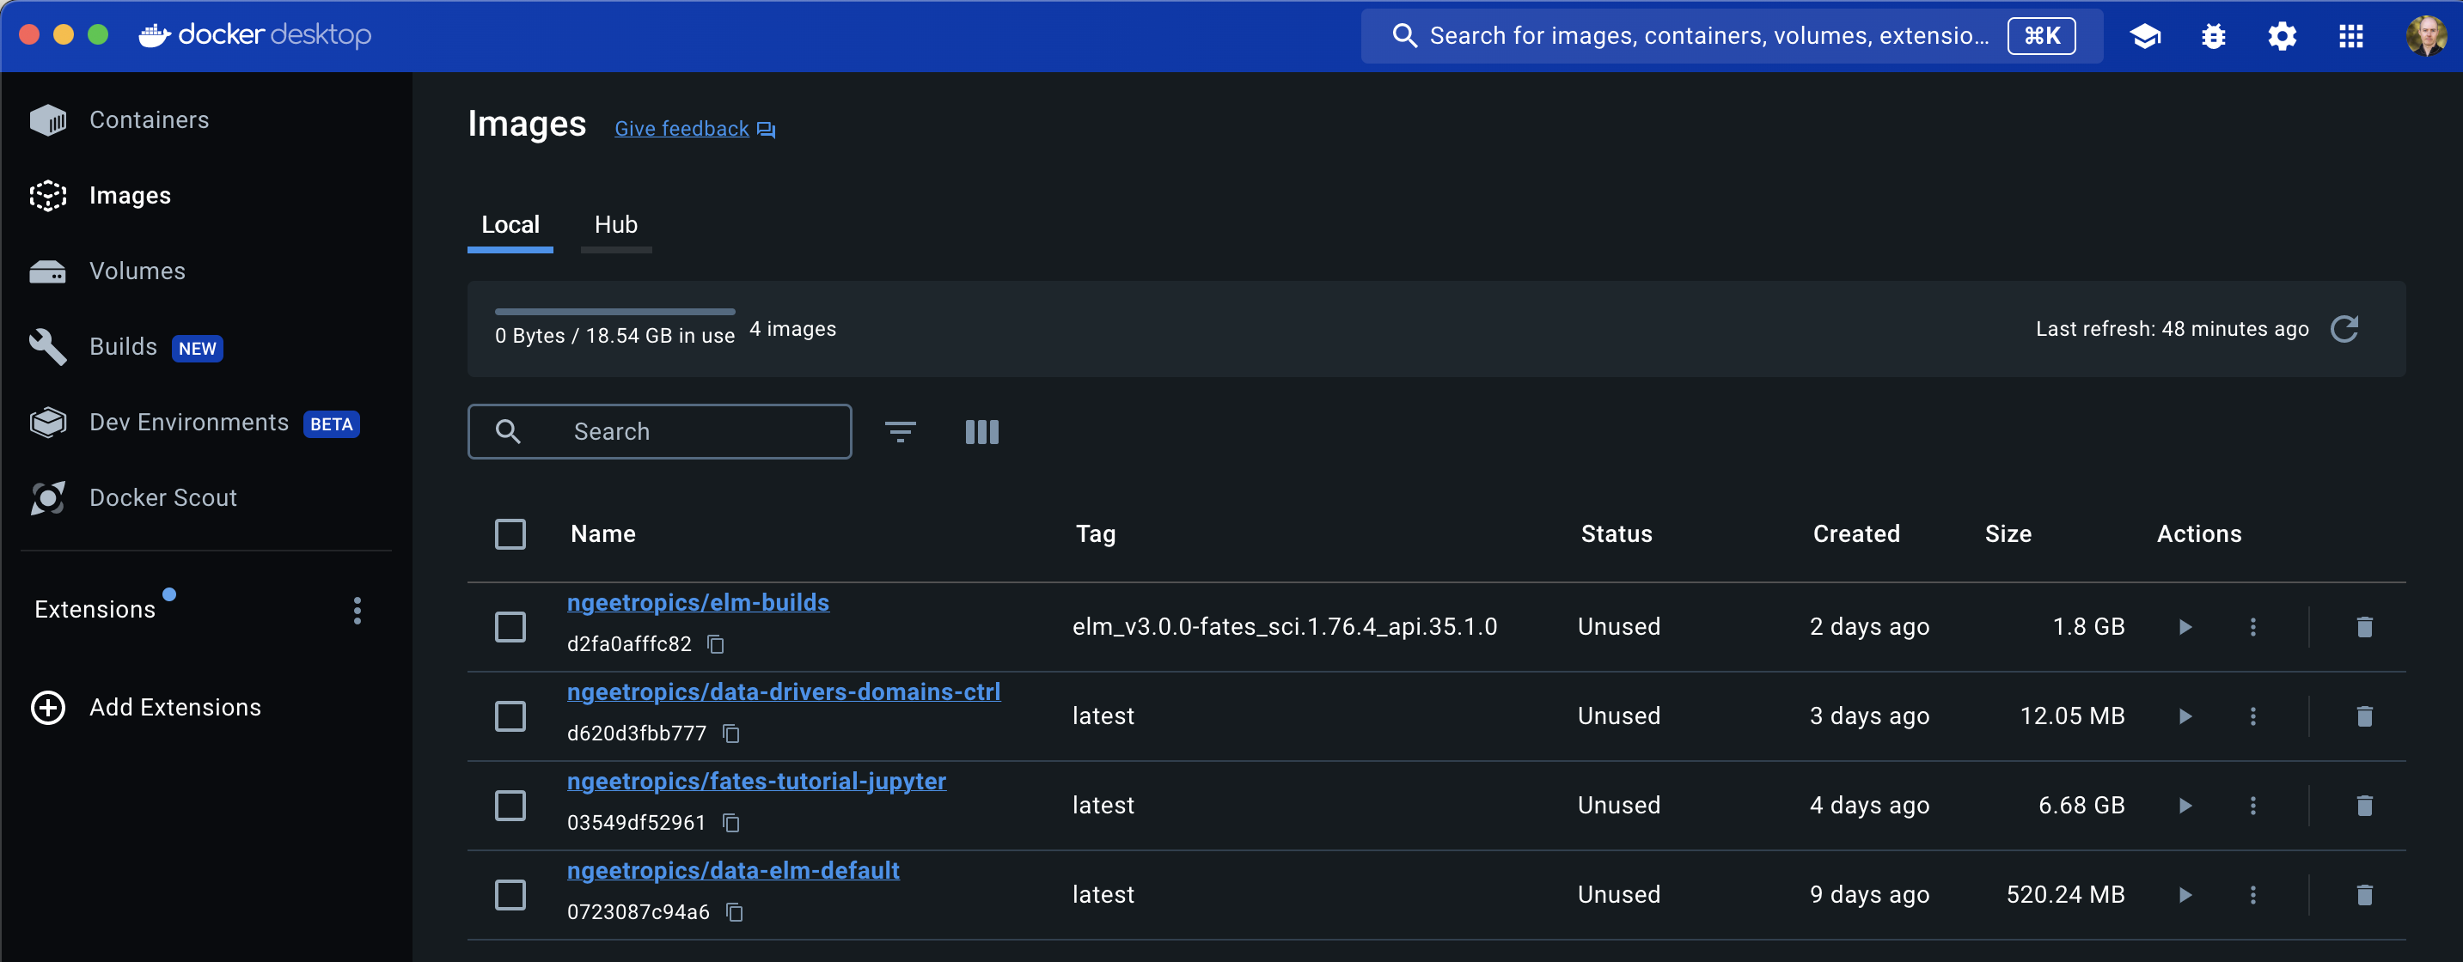
Task: Sort by the Tag column header
Action: [x=1096, y=534]
